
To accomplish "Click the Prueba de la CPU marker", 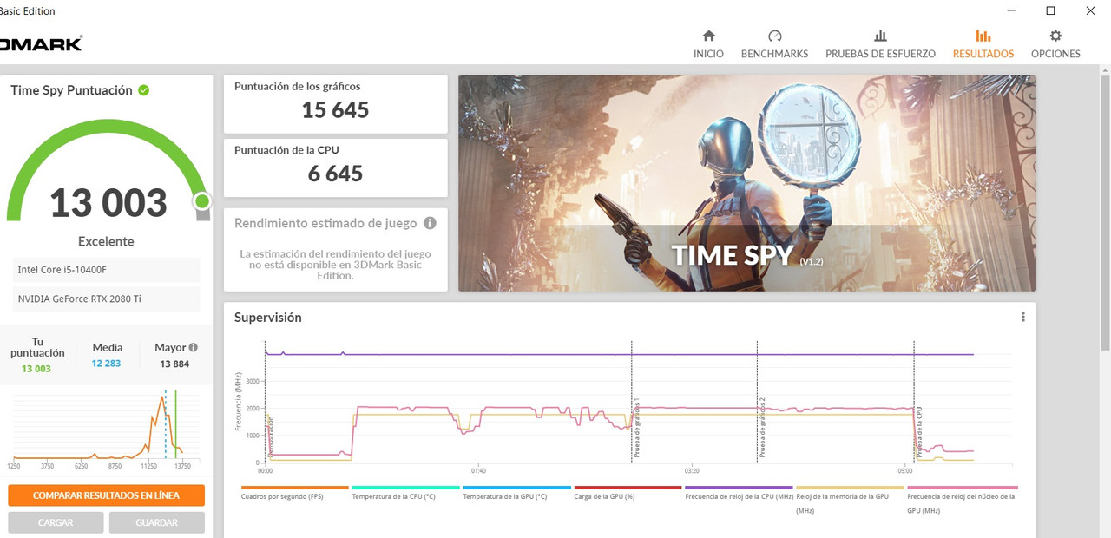I will (x=918, y=432).
